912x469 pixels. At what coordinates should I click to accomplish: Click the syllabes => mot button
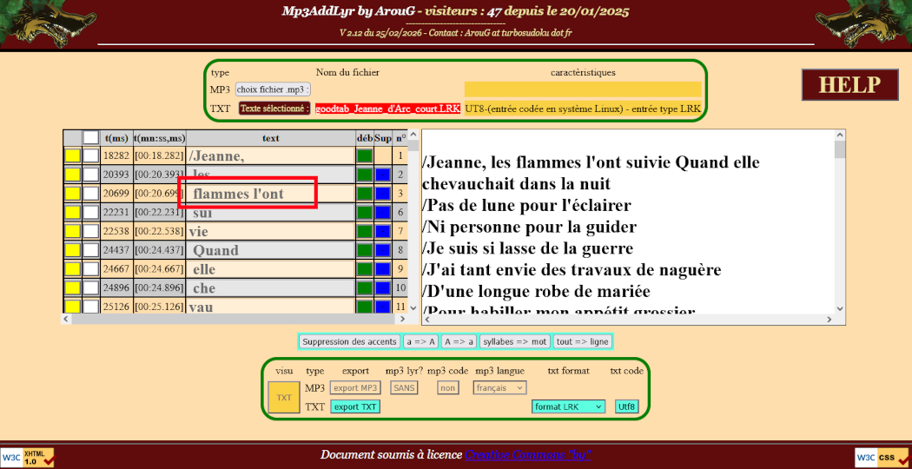[514, 342]
